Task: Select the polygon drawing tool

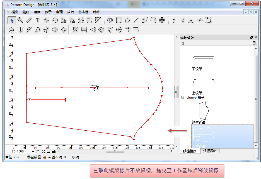Action: point(127,20)
